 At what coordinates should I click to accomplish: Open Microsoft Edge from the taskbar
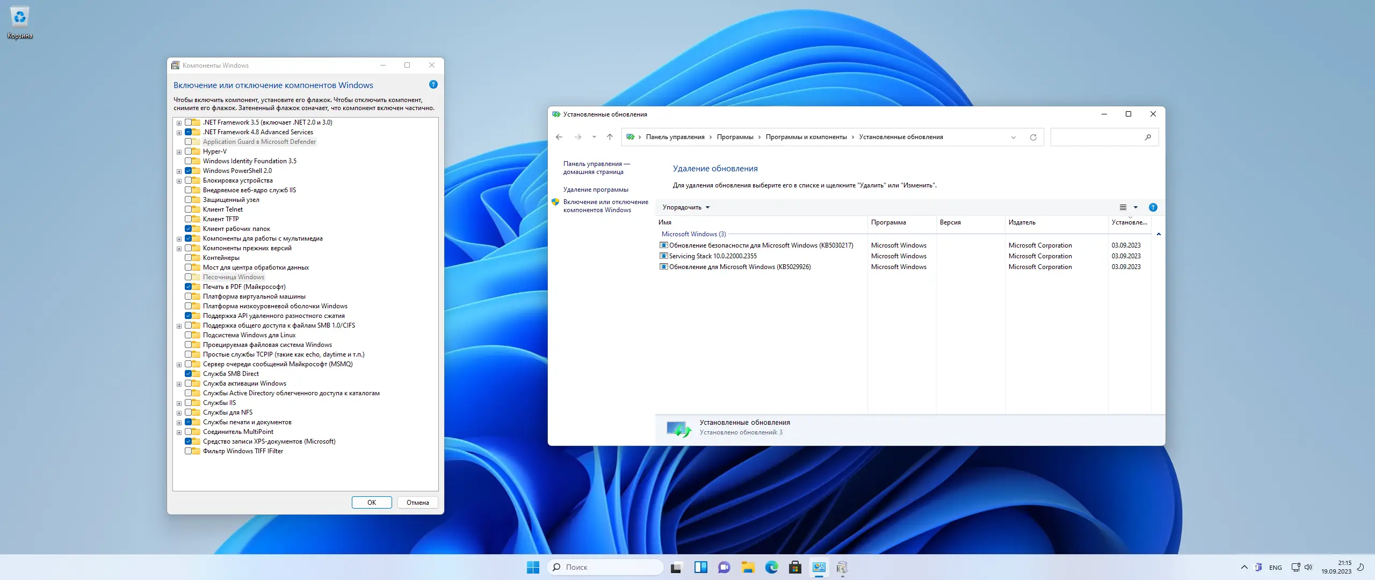pos(771,567)
